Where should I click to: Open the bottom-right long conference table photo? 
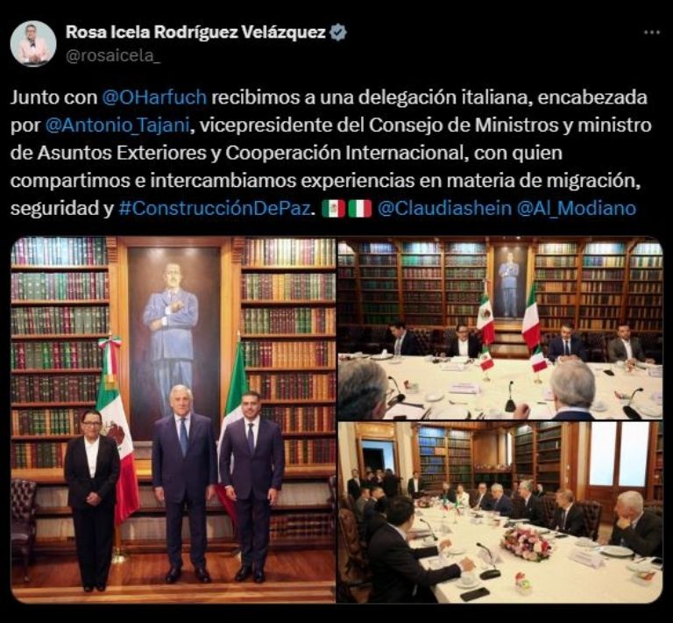point(500,512)
